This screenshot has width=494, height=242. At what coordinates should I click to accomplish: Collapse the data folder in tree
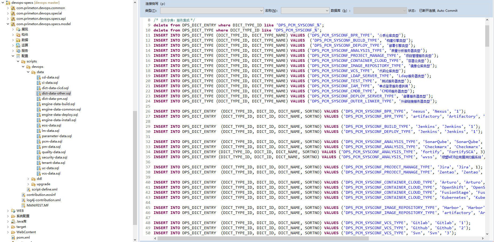click(28, 72)
